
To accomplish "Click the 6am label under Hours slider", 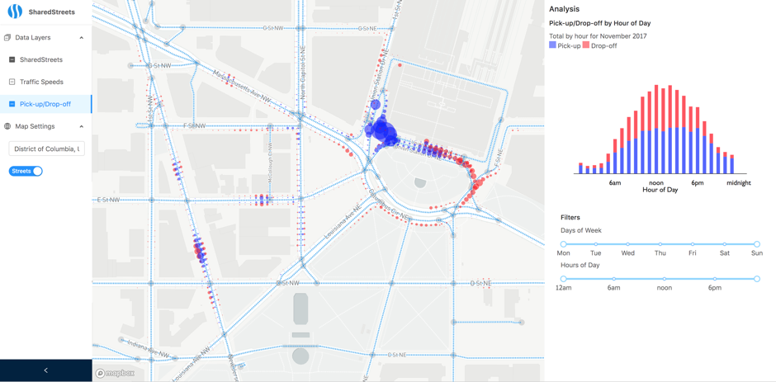I will pos(613,288).
